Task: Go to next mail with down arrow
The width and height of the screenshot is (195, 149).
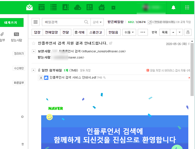Action: click(x=179, y=32)
